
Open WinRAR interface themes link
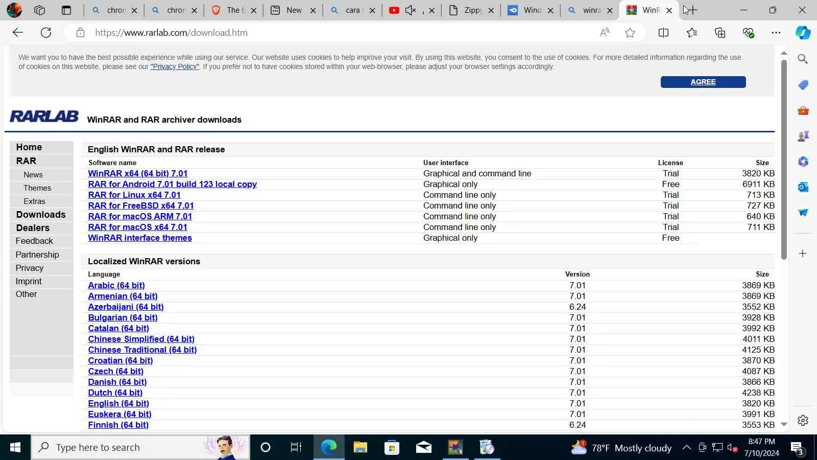click(140, 238)
